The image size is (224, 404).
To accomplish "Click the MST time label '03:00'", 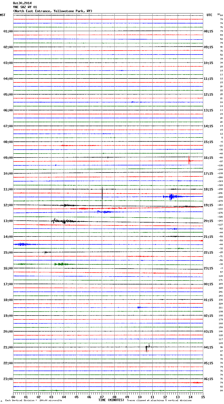I will point(8,63).
